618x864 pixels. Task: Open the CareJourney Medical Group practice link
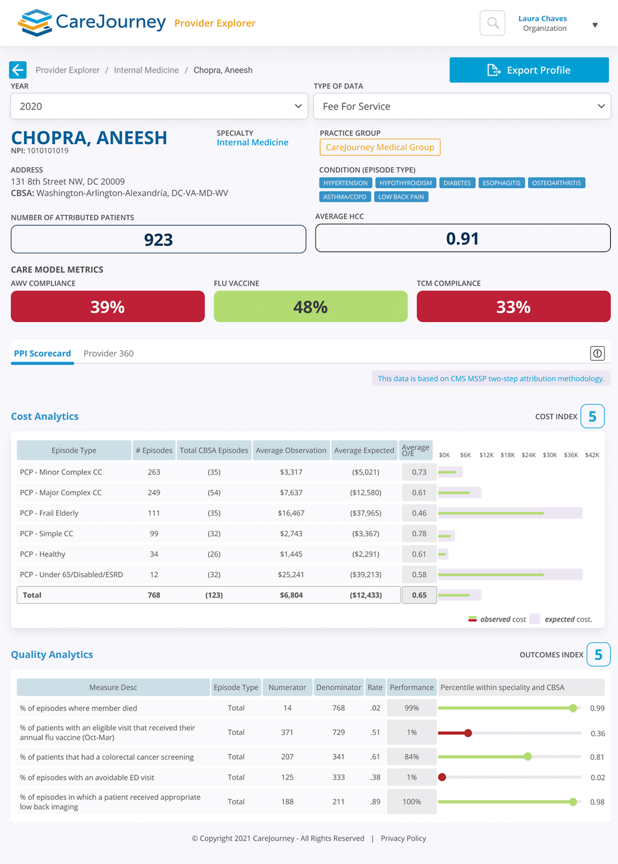coord(380,147)
